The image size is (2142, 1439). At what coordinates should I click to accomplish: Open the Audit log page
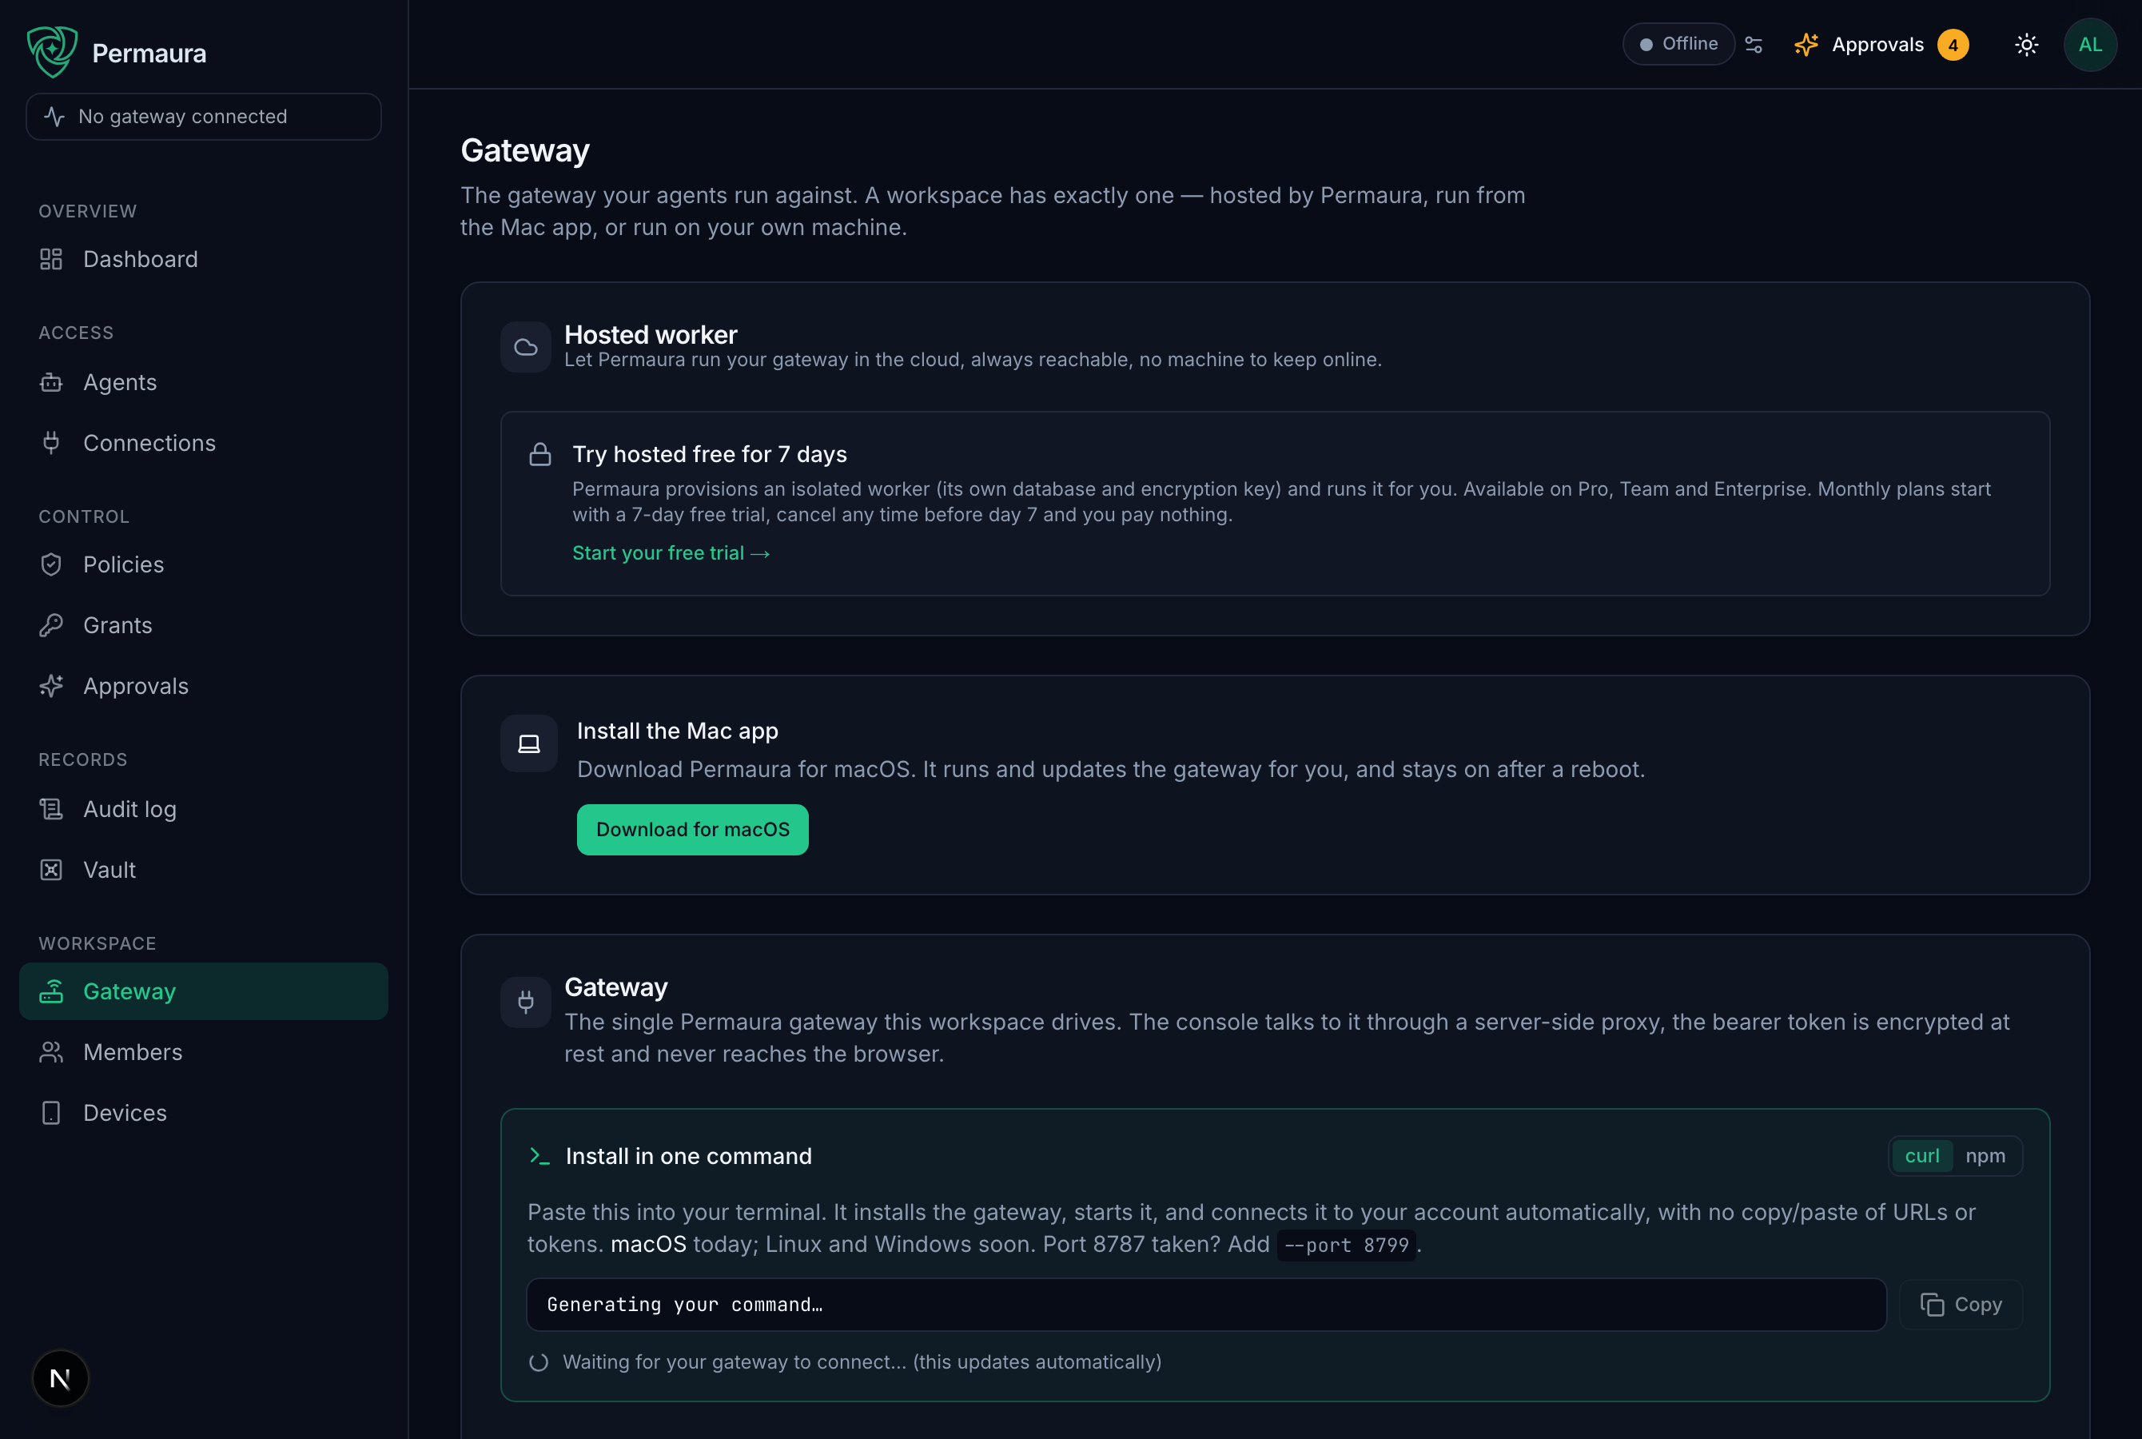click(204, 808)
